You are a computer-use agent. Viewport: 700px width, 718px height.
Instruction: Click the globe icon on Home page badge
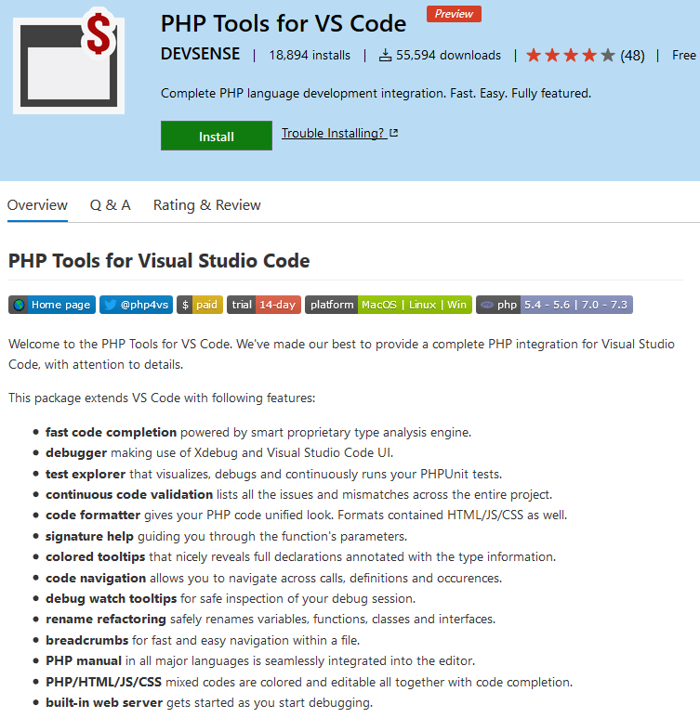click(x=19, y=305)
